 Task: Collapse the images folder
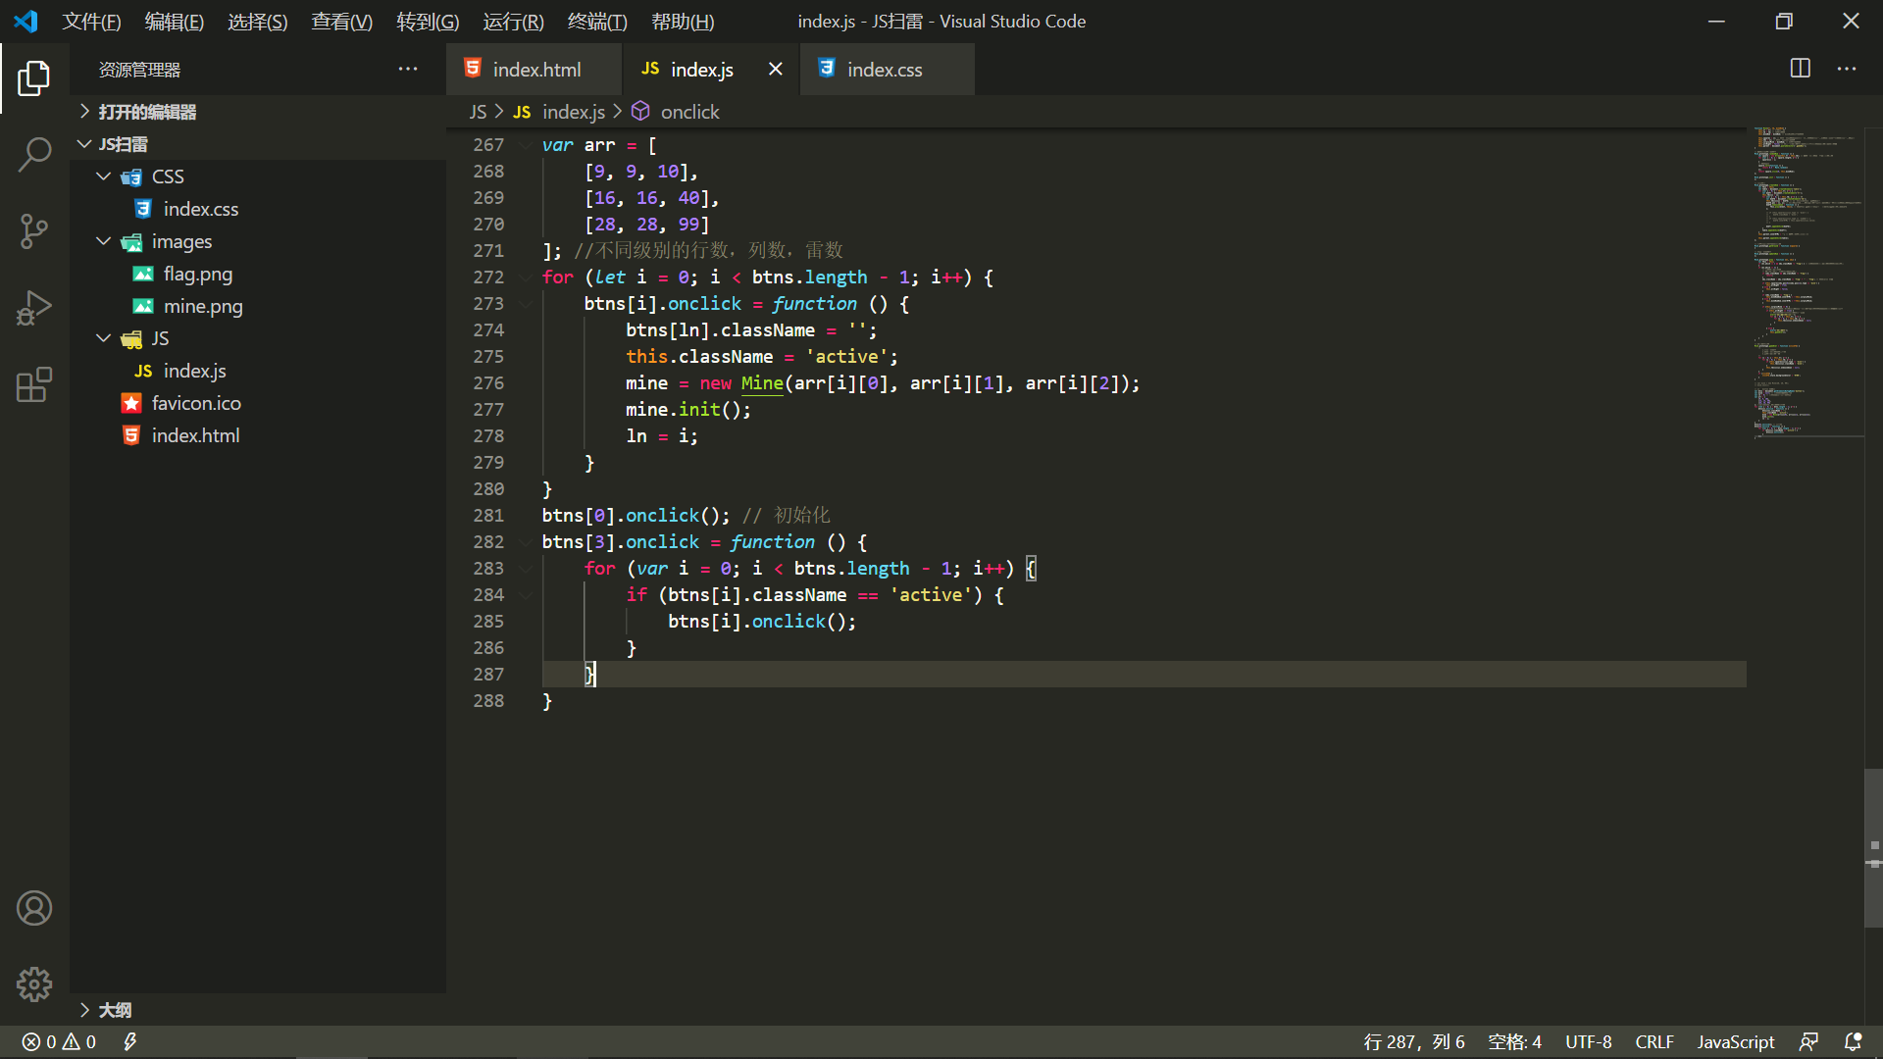(x=103, y=241)
